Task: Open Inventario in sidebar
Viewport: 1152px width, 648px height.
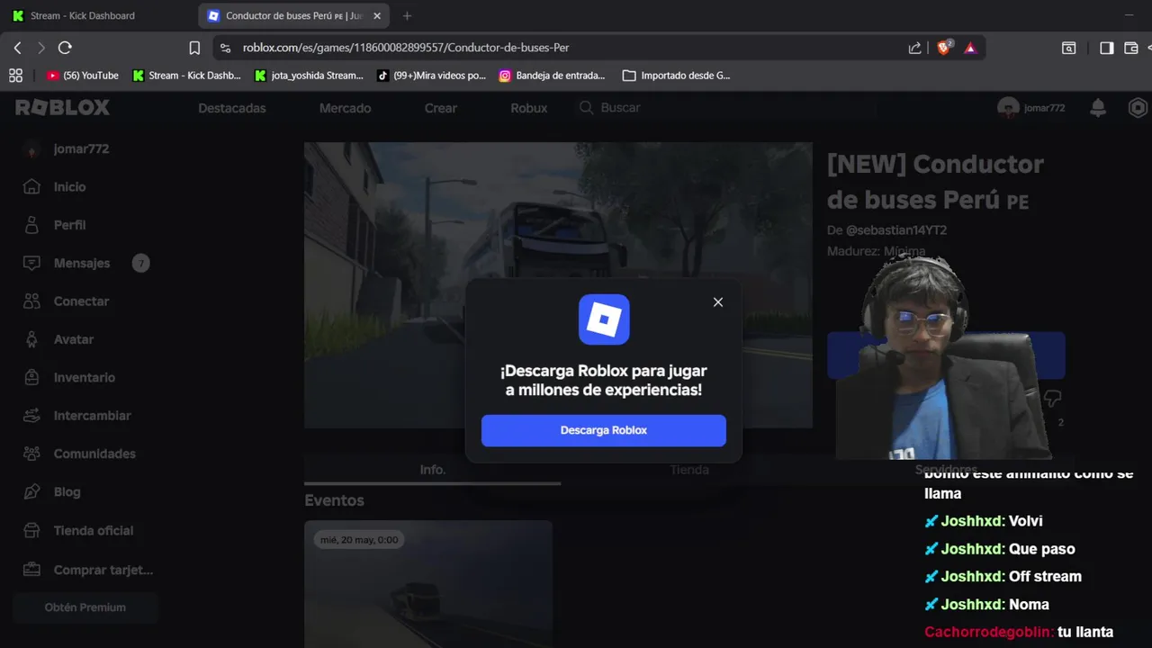Action: (68, 378)
